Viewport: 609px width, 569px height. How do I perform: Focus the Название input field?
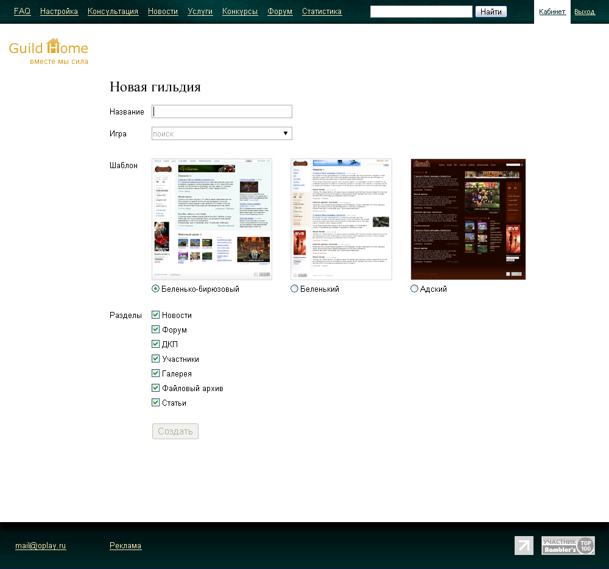tap(222, 111)
